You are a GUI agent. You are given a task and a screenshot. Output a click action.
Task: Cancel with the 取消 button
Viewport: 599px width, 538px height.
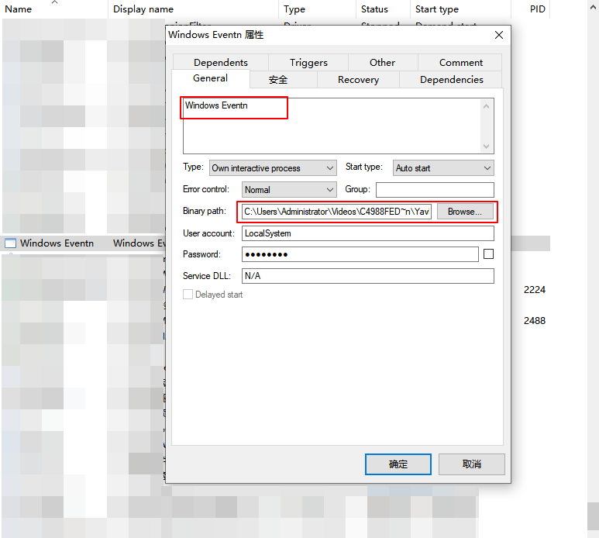point(472,464)
